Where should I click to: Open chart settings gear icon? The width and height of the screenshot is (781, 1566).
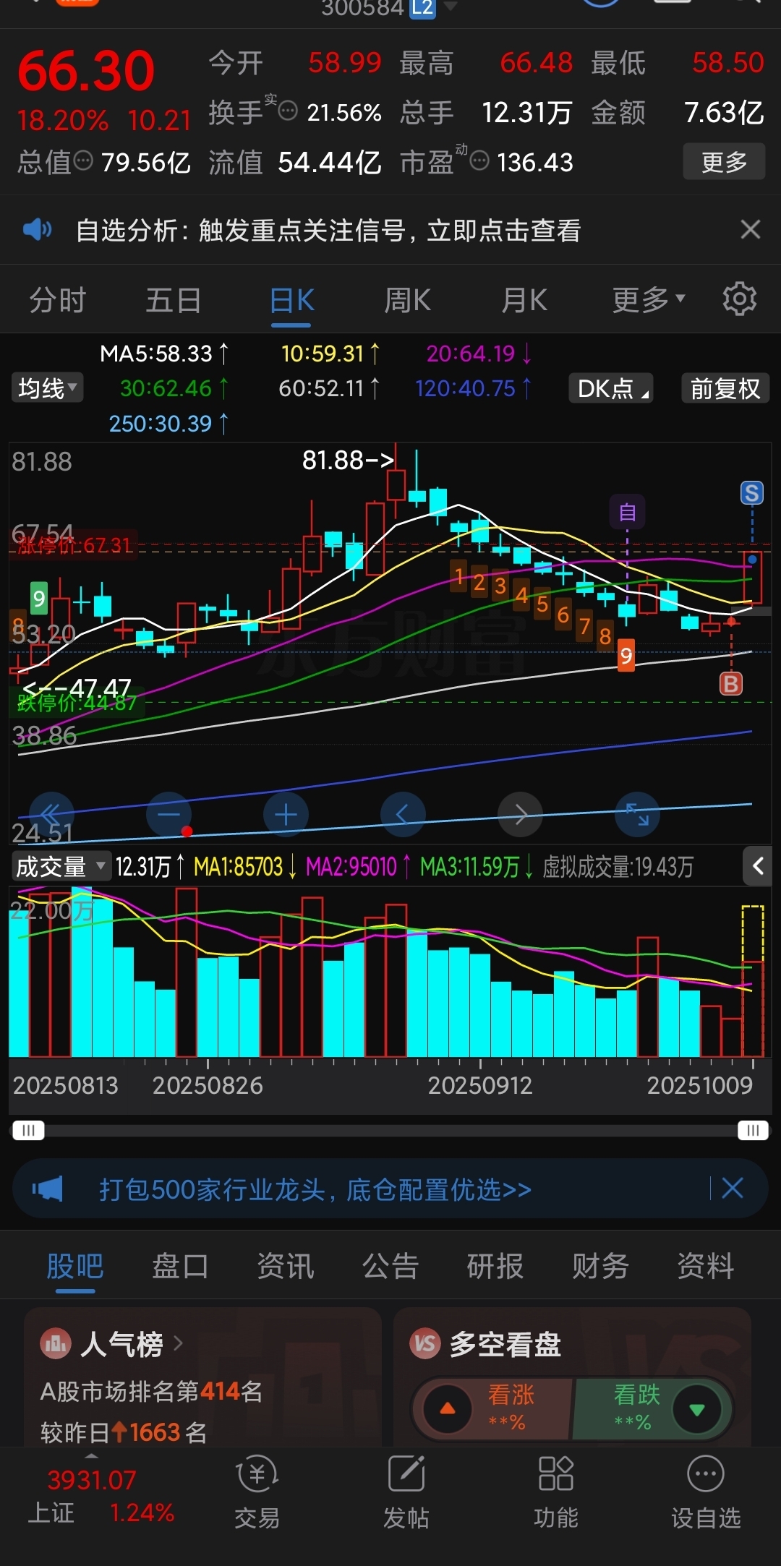click(x=739, y=299)
